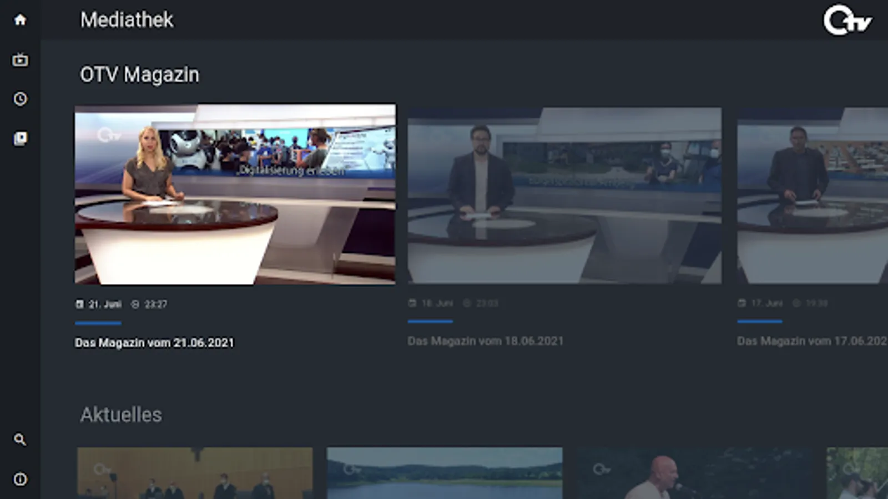Screen dimensions: 888x499
Task: Click the clock icon beside 23:27
Action: pos(135,304)
